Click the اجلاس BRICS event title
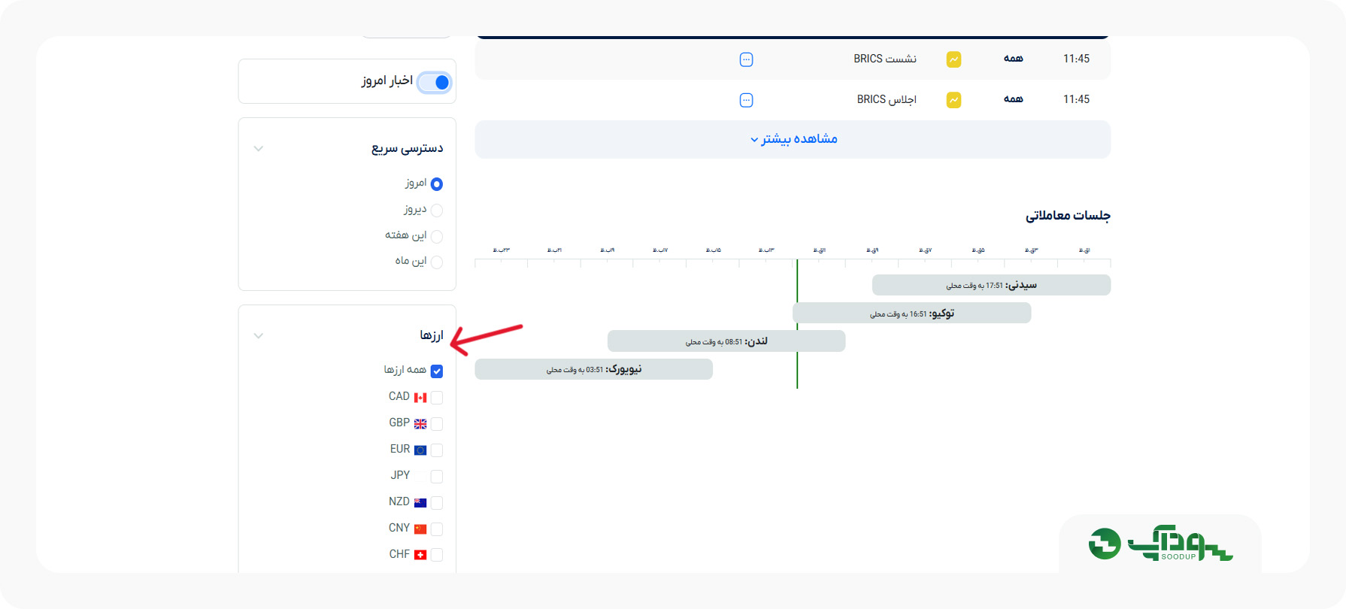Viewport: 1346px width, 609px height. click(887, 99)
